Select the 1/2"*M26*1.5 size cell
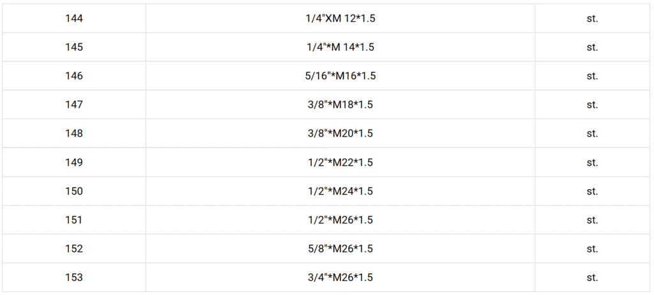654x295 pixels. [340, 220]
